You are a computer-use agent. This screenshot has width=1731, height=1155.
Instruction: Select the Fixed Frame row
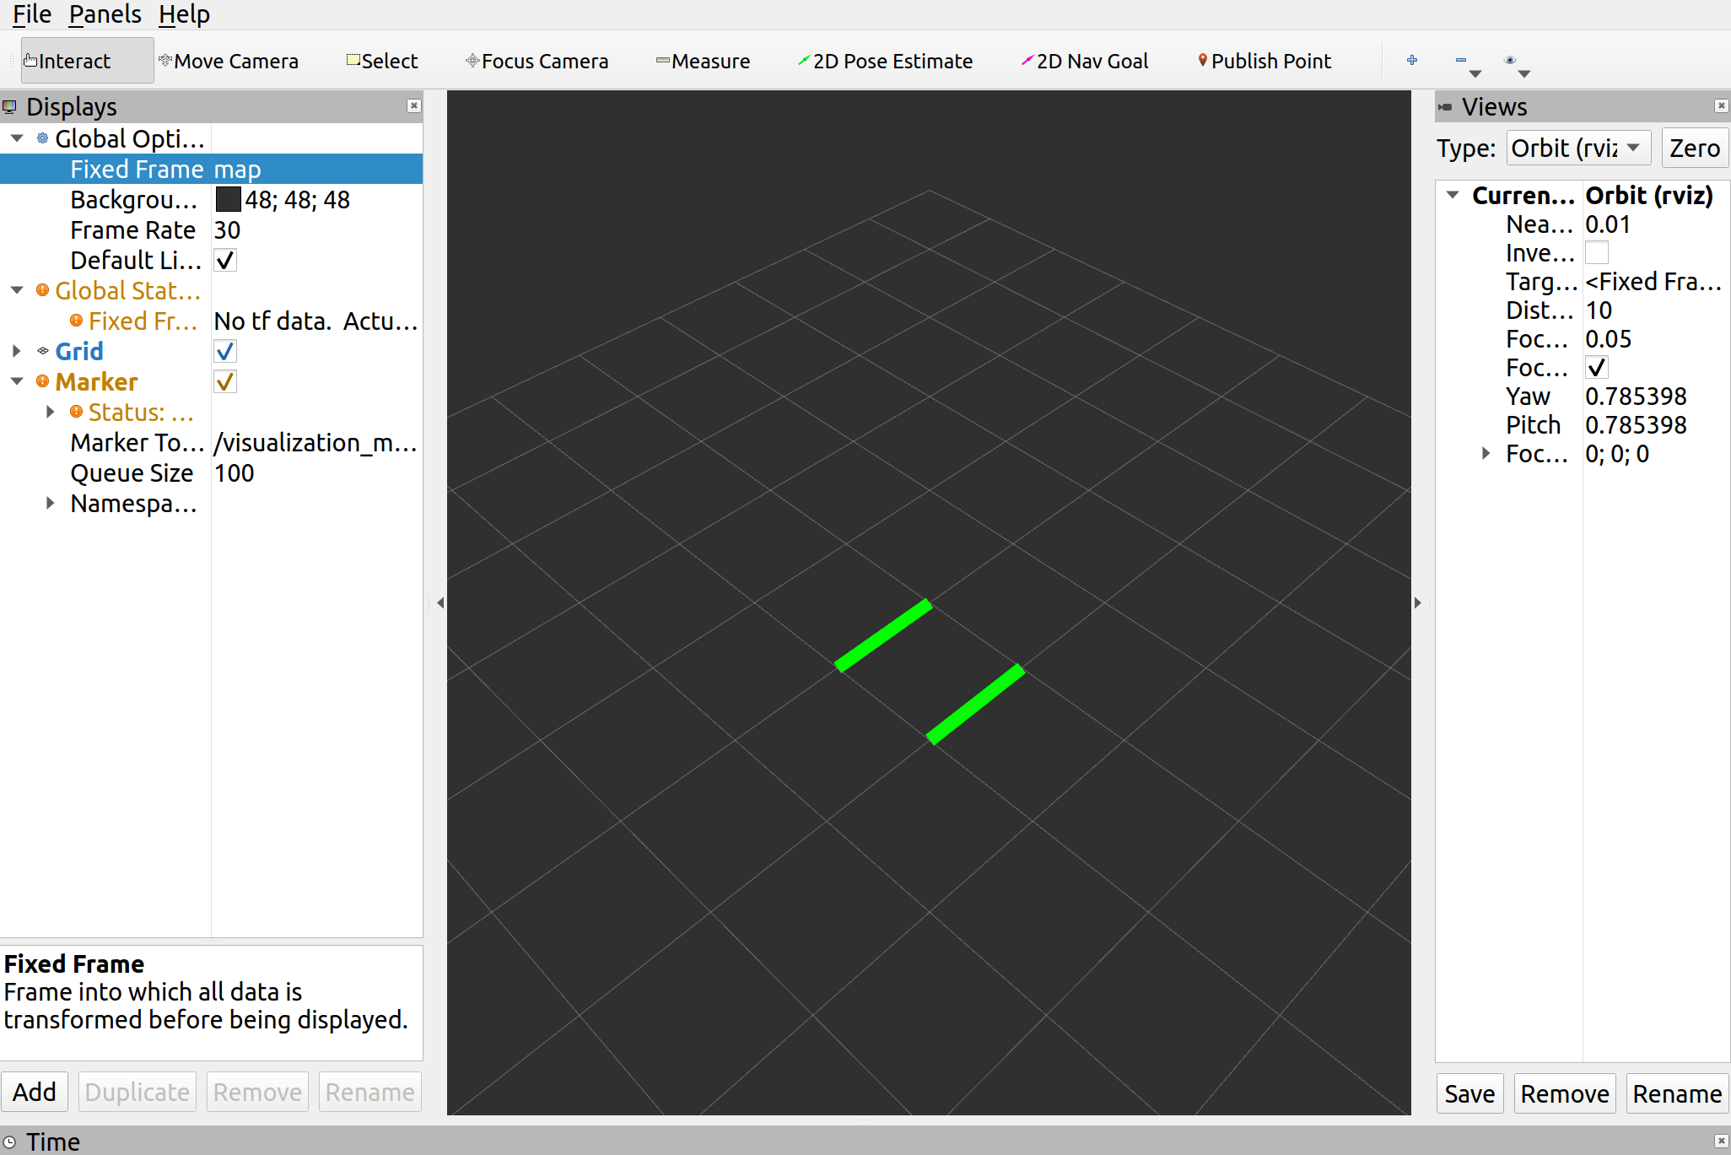coord(211,169)
